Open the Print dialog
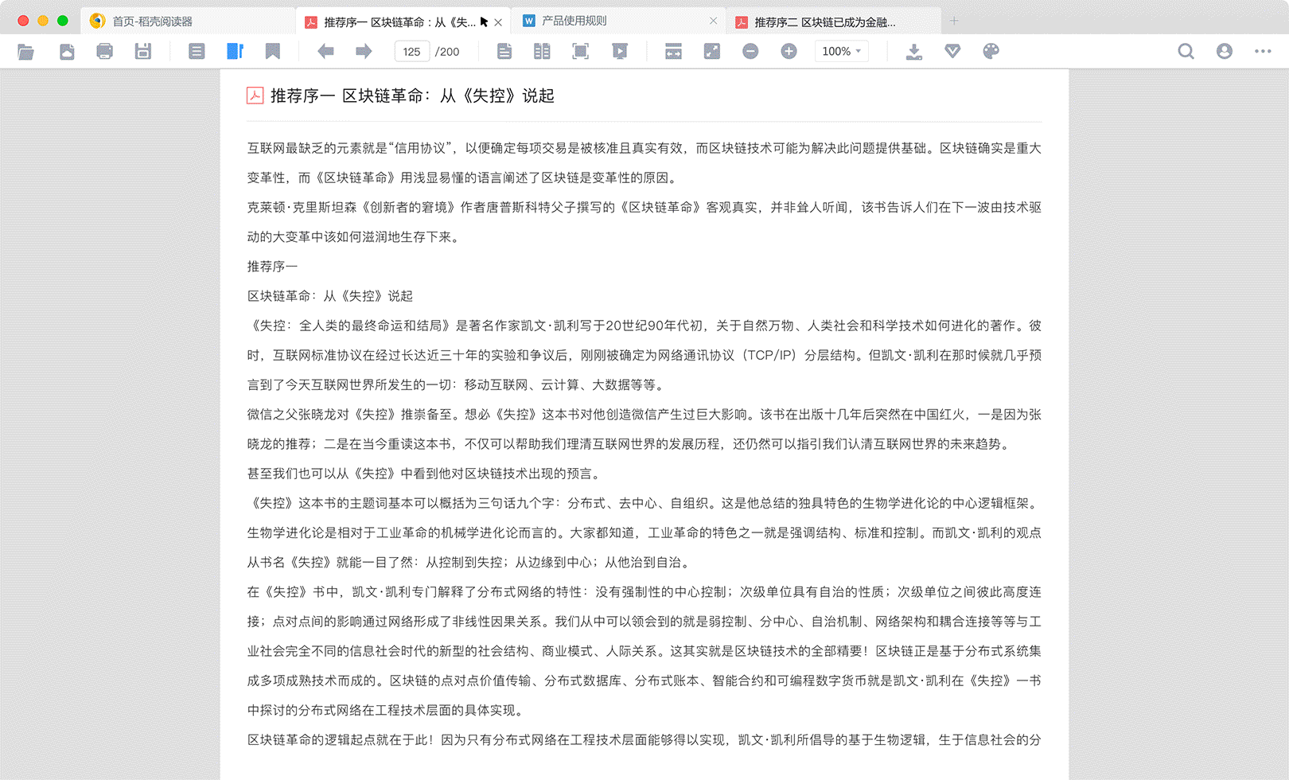 point(104,51)
